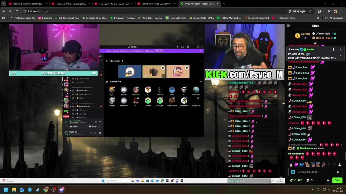Screen dimensions: 346x194
Task: Go back to previous page
Action: (4, 11)
